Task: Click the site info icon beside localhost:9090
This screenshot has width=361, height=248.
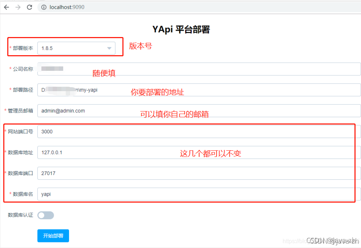Action: coord(44,7)
